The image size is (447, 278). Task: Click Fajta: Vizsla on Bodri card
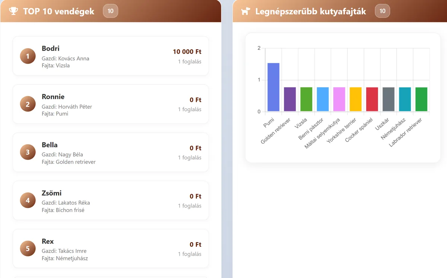[56, 66]
